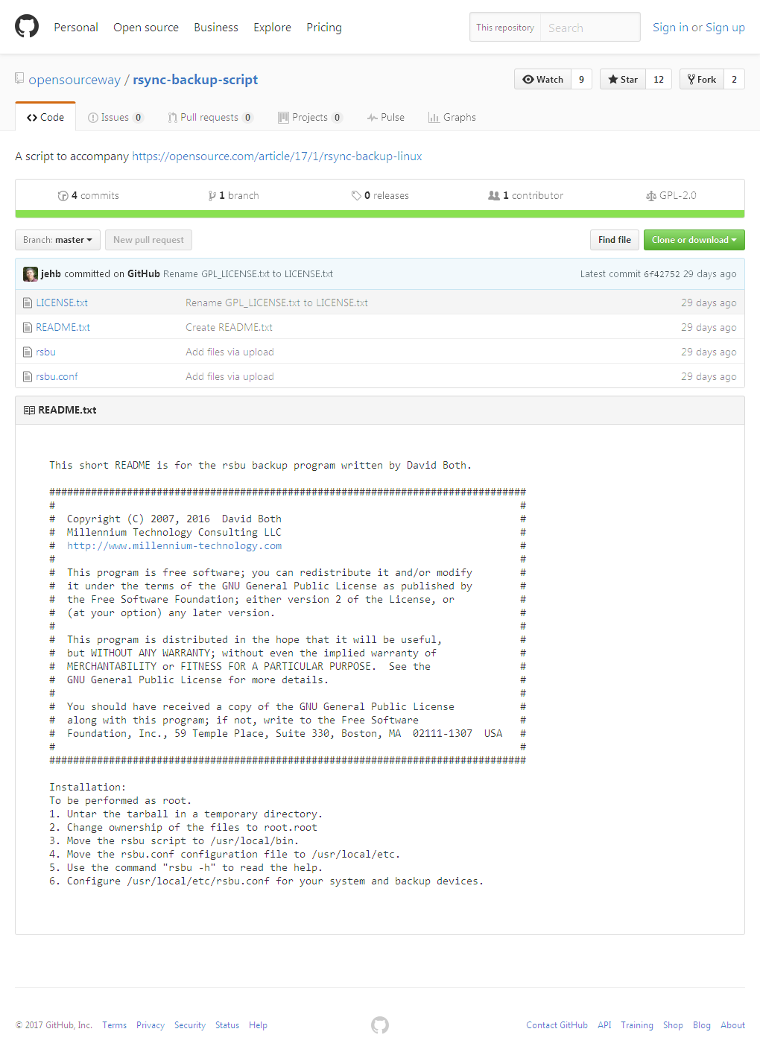The width and height of the screenshot is (760, 1061).
Task: Click the Sign up link
Action: (725, 27)
